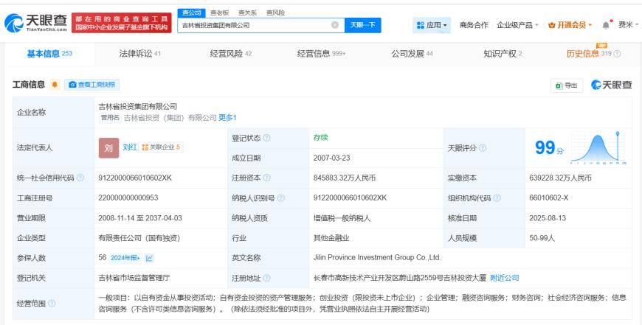Click the Tianyancha logo at top left
642x325 pixels.
pos(35,23)
